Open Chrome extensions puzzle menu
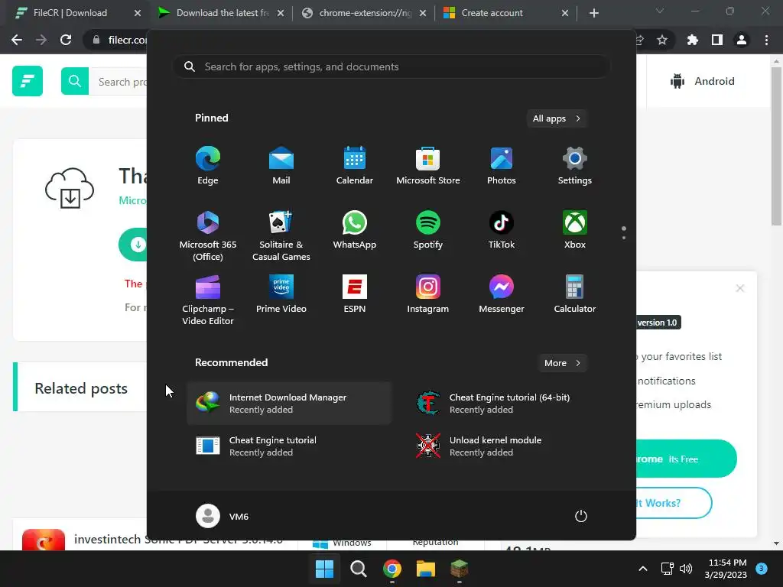 [693, 40]
